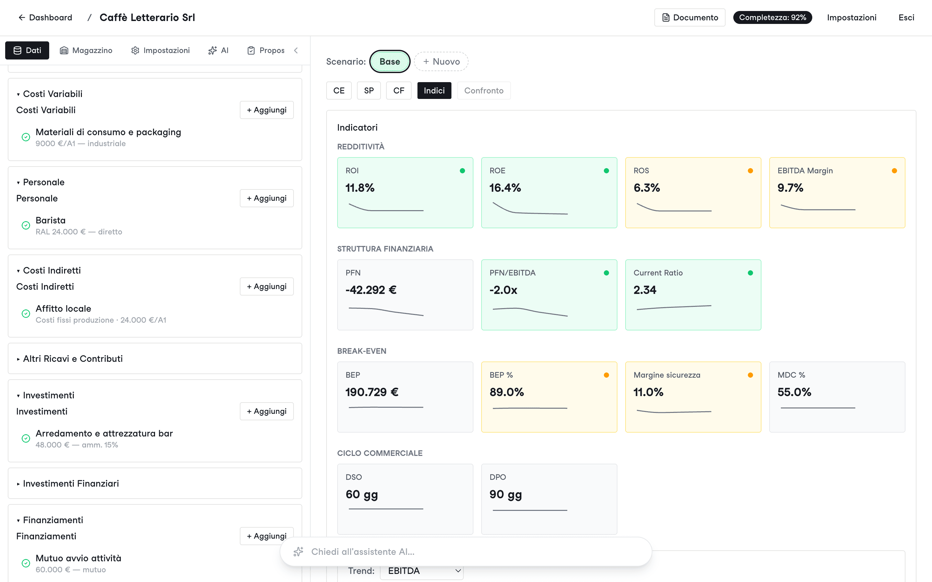Click check icon beside Mutuo avvio attività
Image resolution: width=932 pixels, height=582 pixels.
[x=26, y=563]
